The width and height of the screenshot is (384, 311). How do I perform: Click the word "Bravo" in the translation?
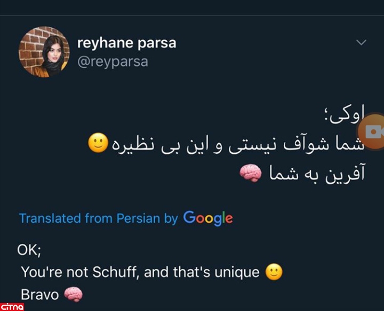40,294
